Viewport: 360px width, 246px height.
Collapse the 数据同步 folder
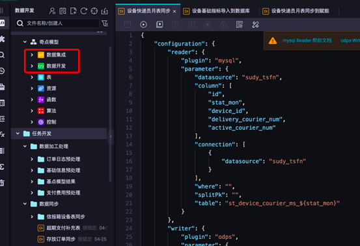[25, 204]
